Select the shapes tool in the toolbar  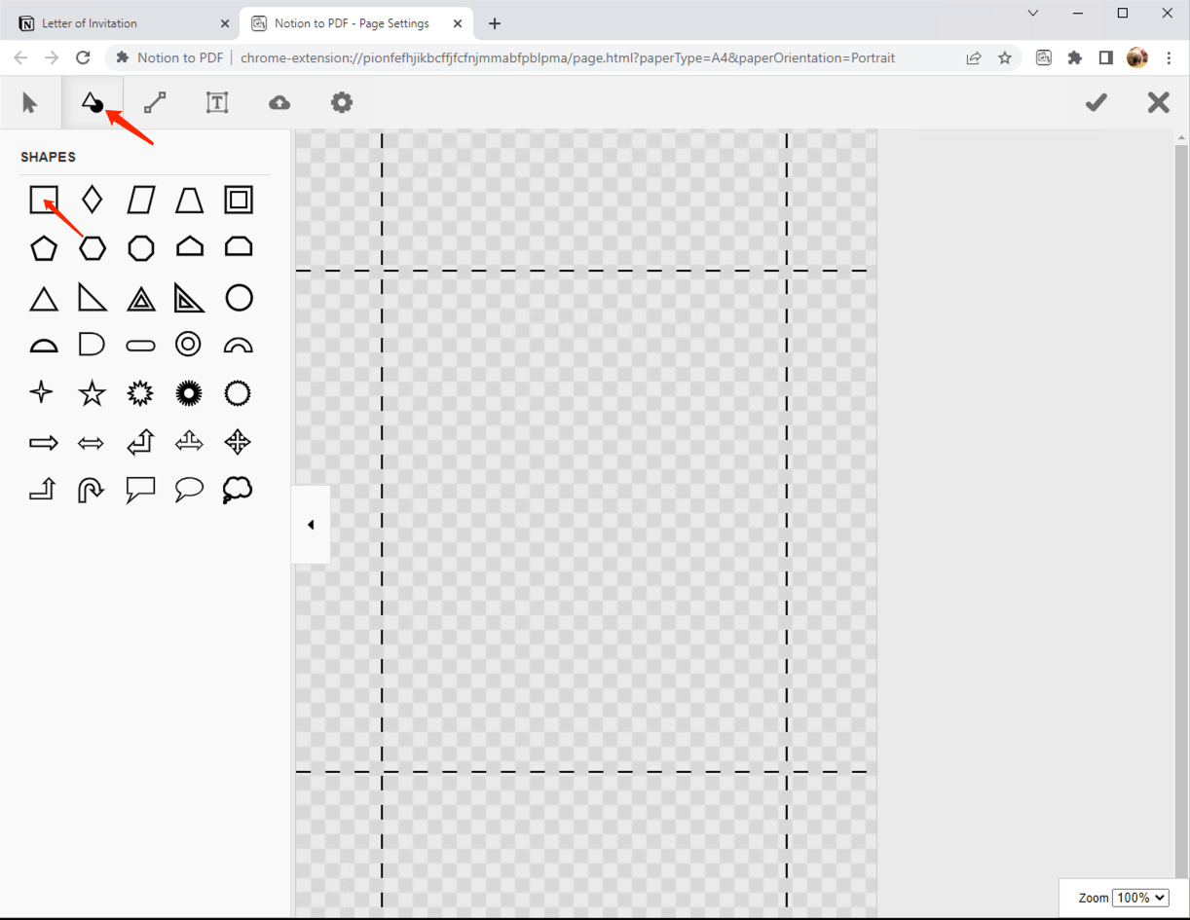93,101
